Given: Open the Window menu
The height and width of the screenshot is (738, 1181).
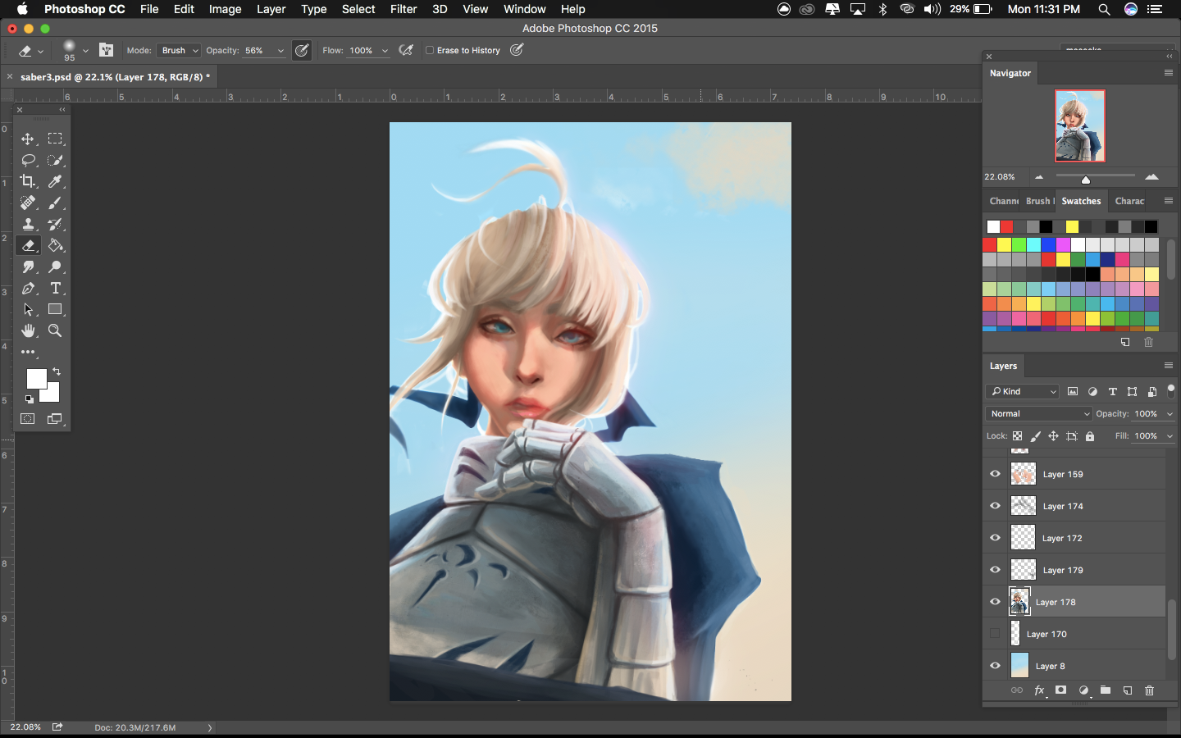Looking at the screenshot, I should 525,9.
